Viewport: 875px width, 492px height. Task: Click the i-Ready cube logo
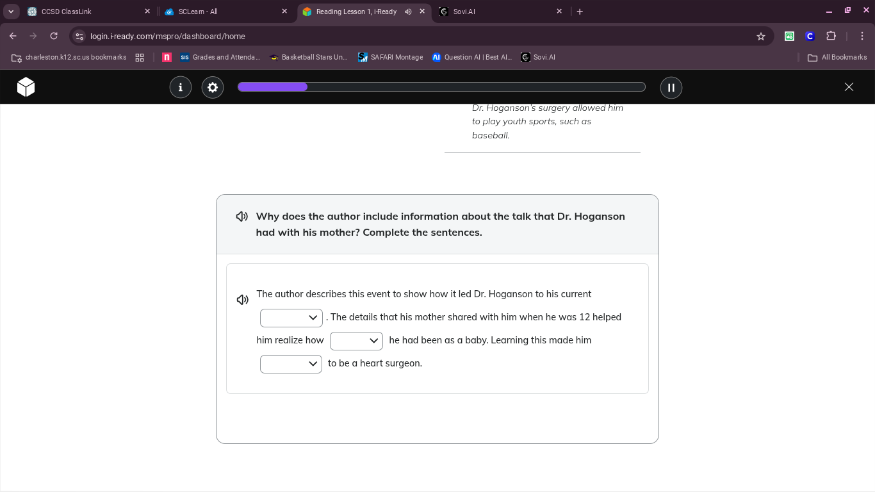point(26,87)
